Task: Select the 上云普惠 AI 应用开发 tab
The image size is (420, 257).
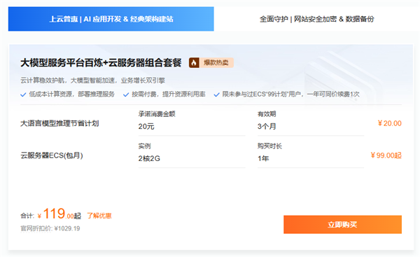Action: [111, 19]
